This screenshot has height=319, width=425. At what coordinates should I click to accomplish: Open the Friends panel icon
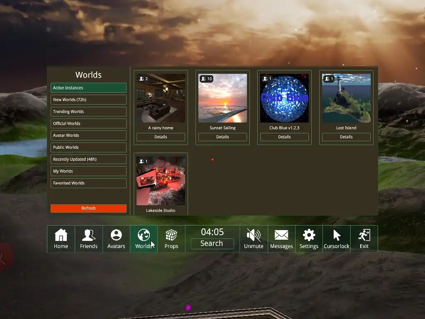point(89,235)
